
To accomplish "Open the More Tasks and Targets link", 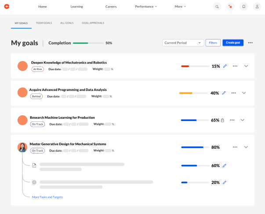I will pos(47,197).
